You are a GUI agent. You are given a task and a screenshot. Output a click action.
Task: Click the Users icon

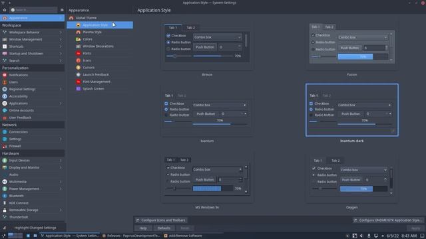[x=5, y=82]
